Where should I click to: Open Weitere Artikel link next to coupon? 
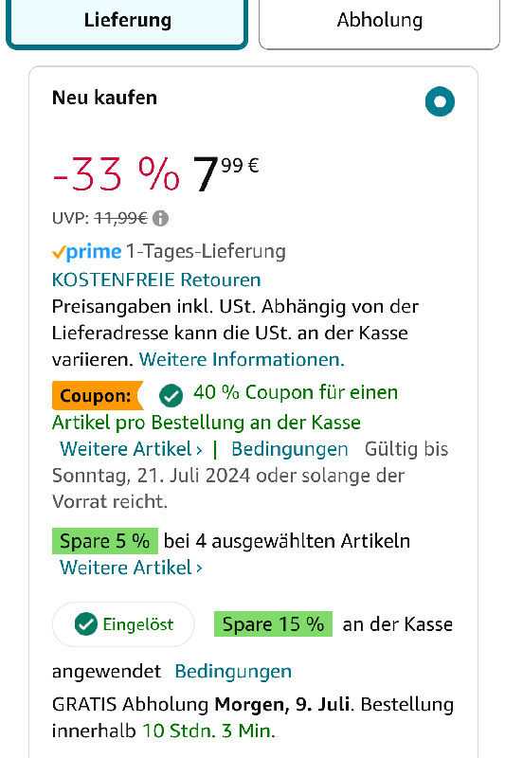[131, 449]
